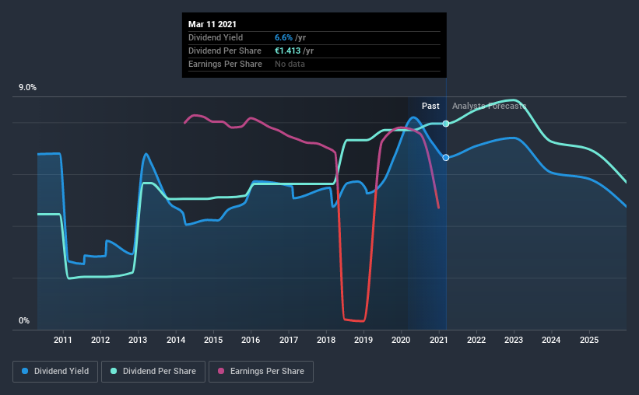The width and height of the screenshot is (639, 395).
Task: Click the 2015 x-axis label
Action: pyautogui.click(x=213, y=340)
